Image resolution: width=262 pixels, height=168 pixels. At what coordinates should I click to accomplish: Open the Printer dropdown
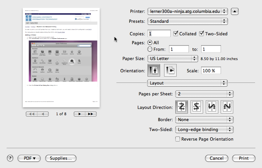pyautogui.click(x=188, y=11)
